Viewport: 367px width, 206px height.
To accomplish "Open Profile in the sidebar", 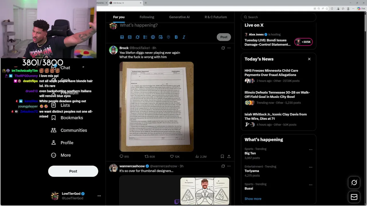I will 62,142.
